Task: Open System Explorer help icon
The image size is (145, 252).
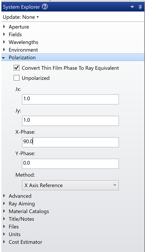Action: point(45,7)
